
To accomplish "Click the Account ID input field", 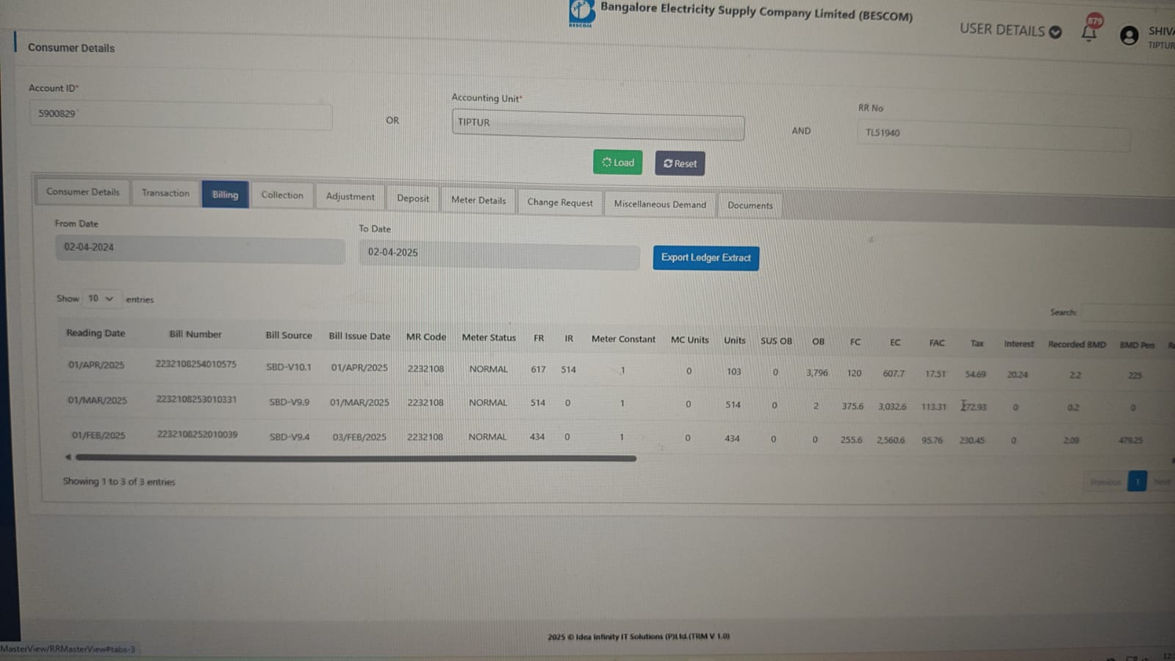I will (181, 114).
